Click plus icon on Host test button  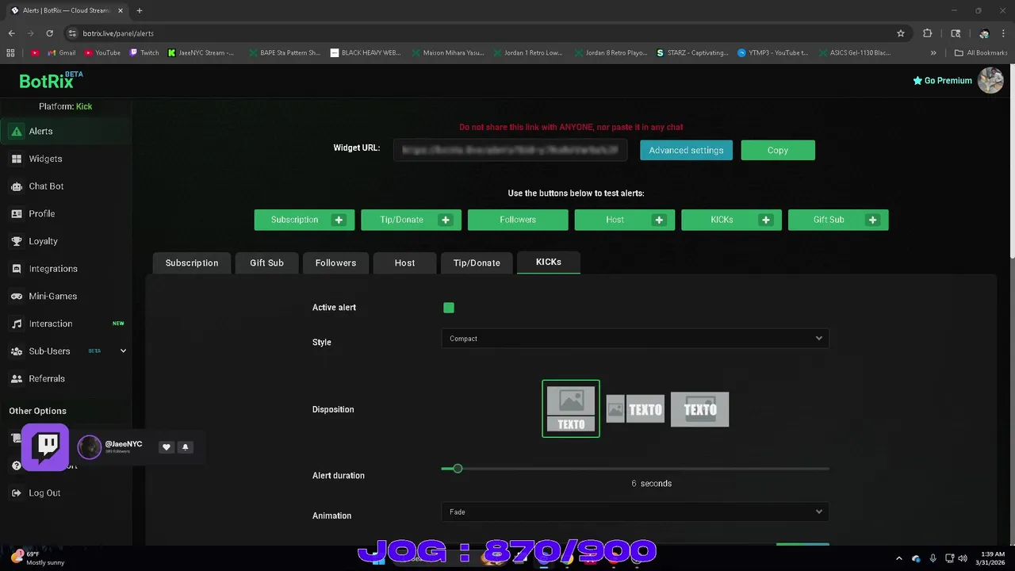point(659,220)
